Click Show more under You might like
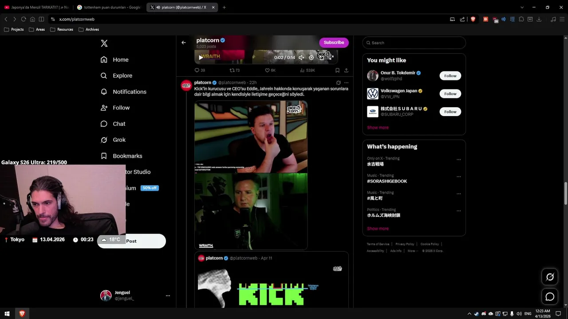The width and height of the screenshot is (568, 319). [x=378, y=128]
